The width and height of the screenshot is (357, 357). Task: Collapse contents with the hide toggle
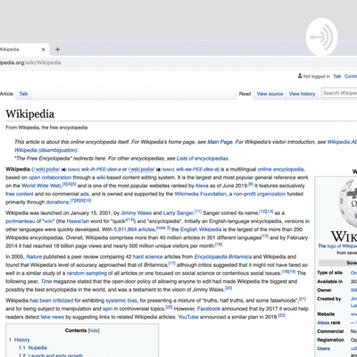pos(94,330)
